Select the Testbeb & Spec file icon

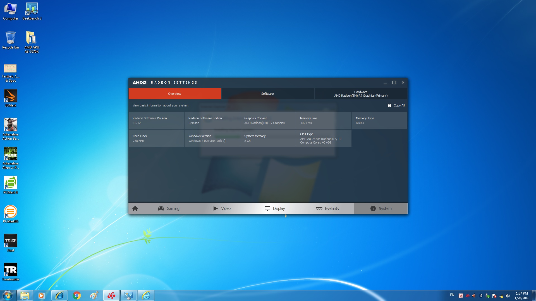[11, 73]
